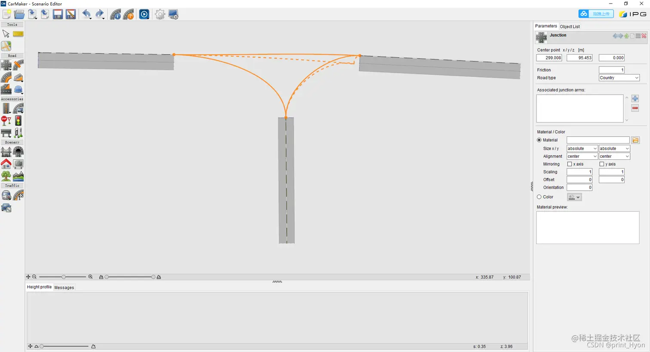The width and height of the screenshot is (650, 352).
Task: Select the tree scenery tool
Action: pyautogui.click(x=6, y=176)
